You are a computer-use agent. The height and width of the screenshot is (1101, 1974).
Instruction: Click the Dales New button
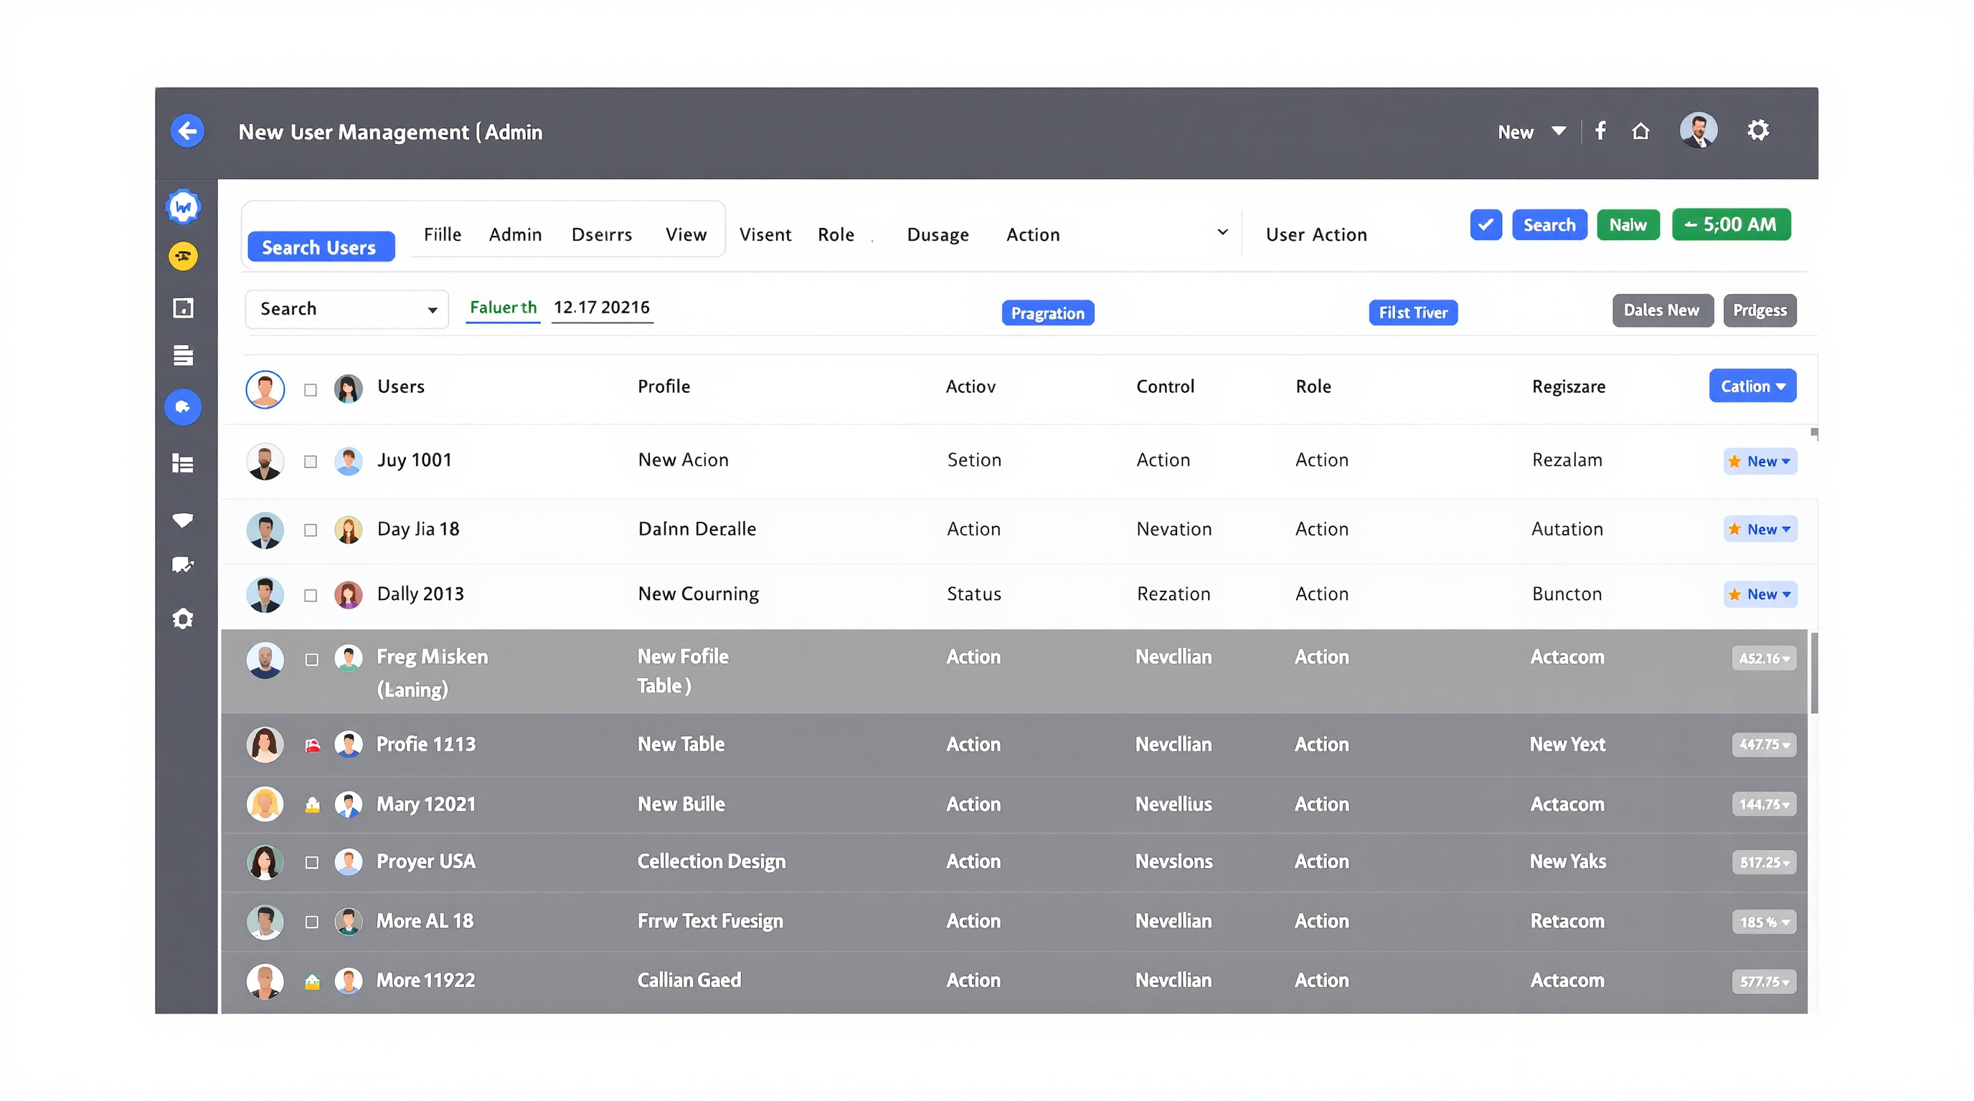[x=1661, y=310]
